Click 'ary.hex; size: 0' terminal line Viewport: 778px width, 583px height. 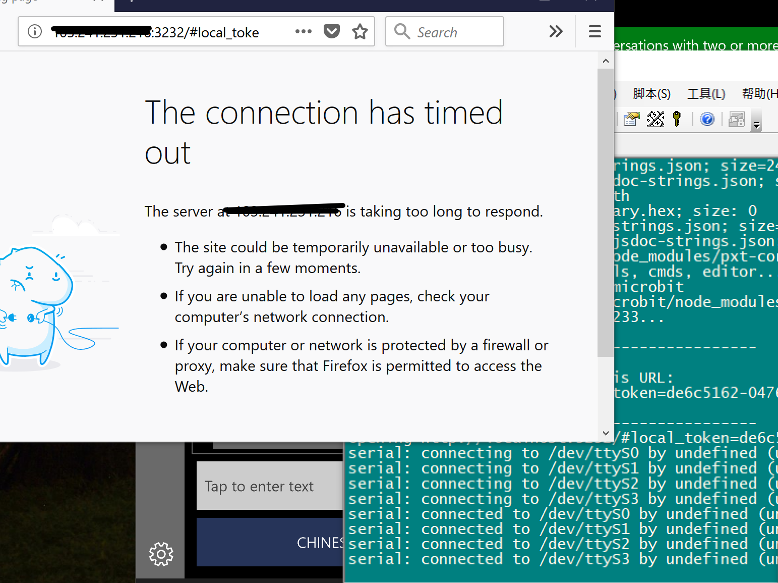coord(686,211)
